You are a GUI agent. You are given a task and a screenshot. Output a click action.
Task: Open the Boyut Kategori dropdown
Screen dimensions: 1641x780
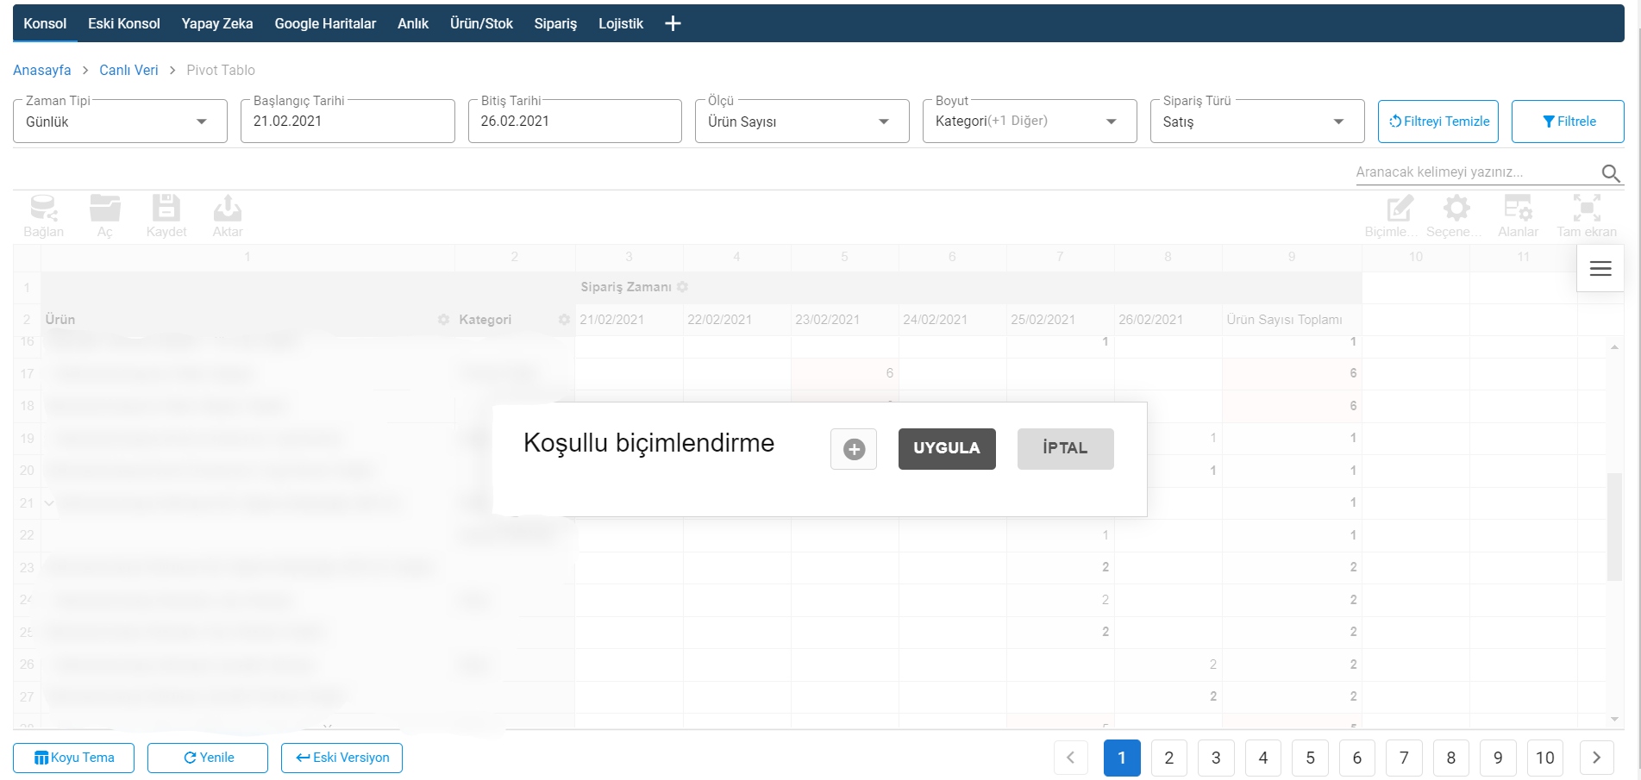coord(1030,122)
